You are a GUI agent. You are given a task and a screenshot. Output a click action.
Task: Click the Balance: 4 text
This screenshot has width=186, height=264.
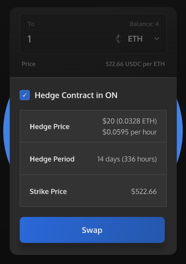(x=144, y=24)
